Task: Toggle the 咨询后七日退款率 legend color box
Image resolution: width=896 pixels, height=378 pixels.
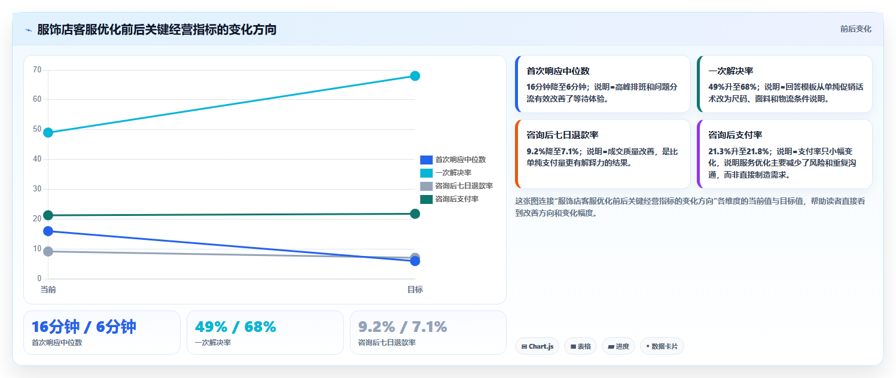Action: pos(426,186)
